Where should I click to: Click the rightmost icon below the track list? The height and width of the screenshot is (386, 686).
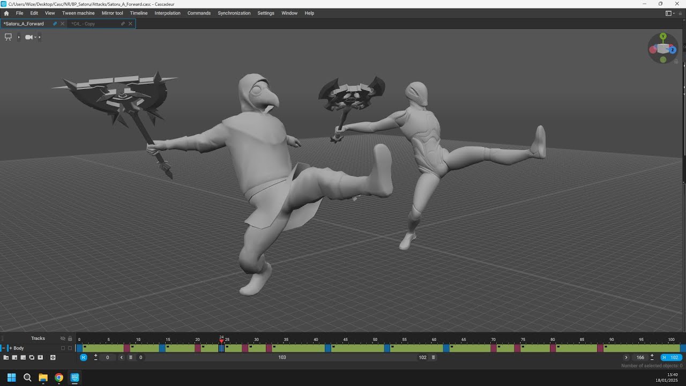[x=53, y=358]
